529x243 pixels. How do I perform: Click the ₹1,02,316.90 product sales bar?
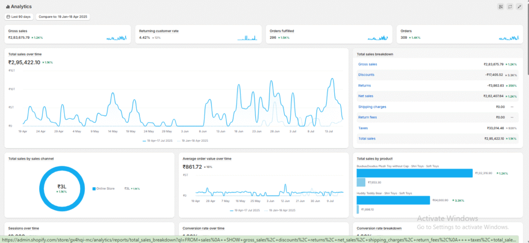[415, 173]
